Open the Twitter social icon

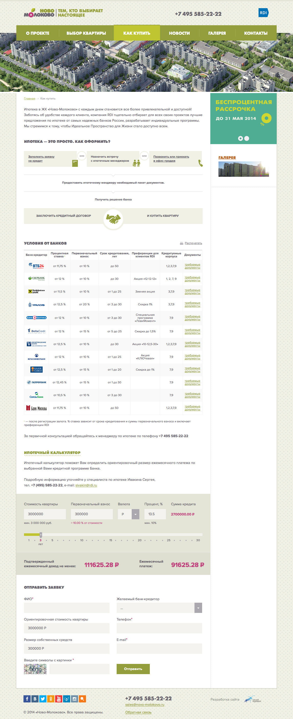tap(43, 699)
